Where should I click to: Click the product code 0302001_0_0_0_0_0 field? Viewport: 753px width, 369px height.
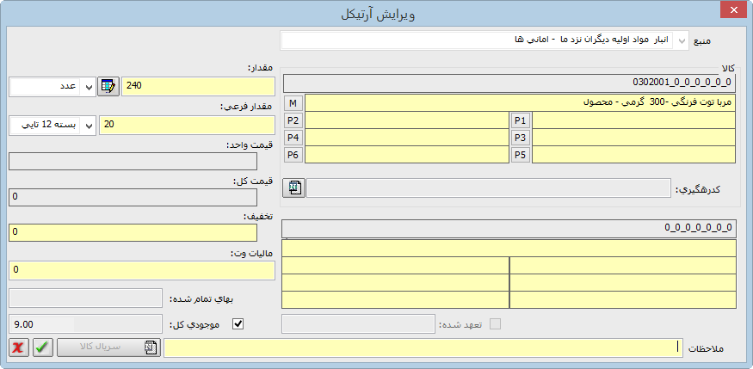pos(509,83)
